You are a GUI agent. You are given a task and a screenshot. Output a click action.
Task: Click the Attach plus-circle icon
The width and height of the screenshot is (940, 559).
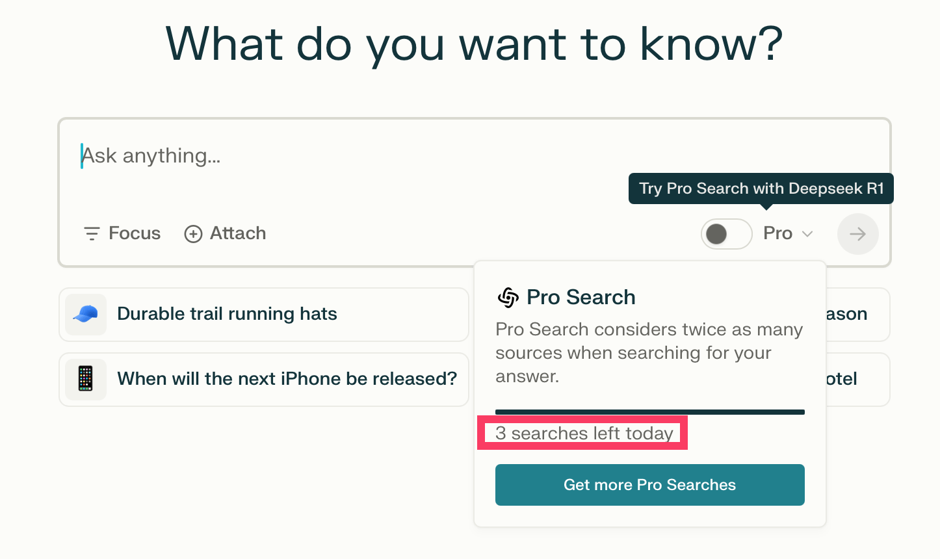[x=193, y=234]
